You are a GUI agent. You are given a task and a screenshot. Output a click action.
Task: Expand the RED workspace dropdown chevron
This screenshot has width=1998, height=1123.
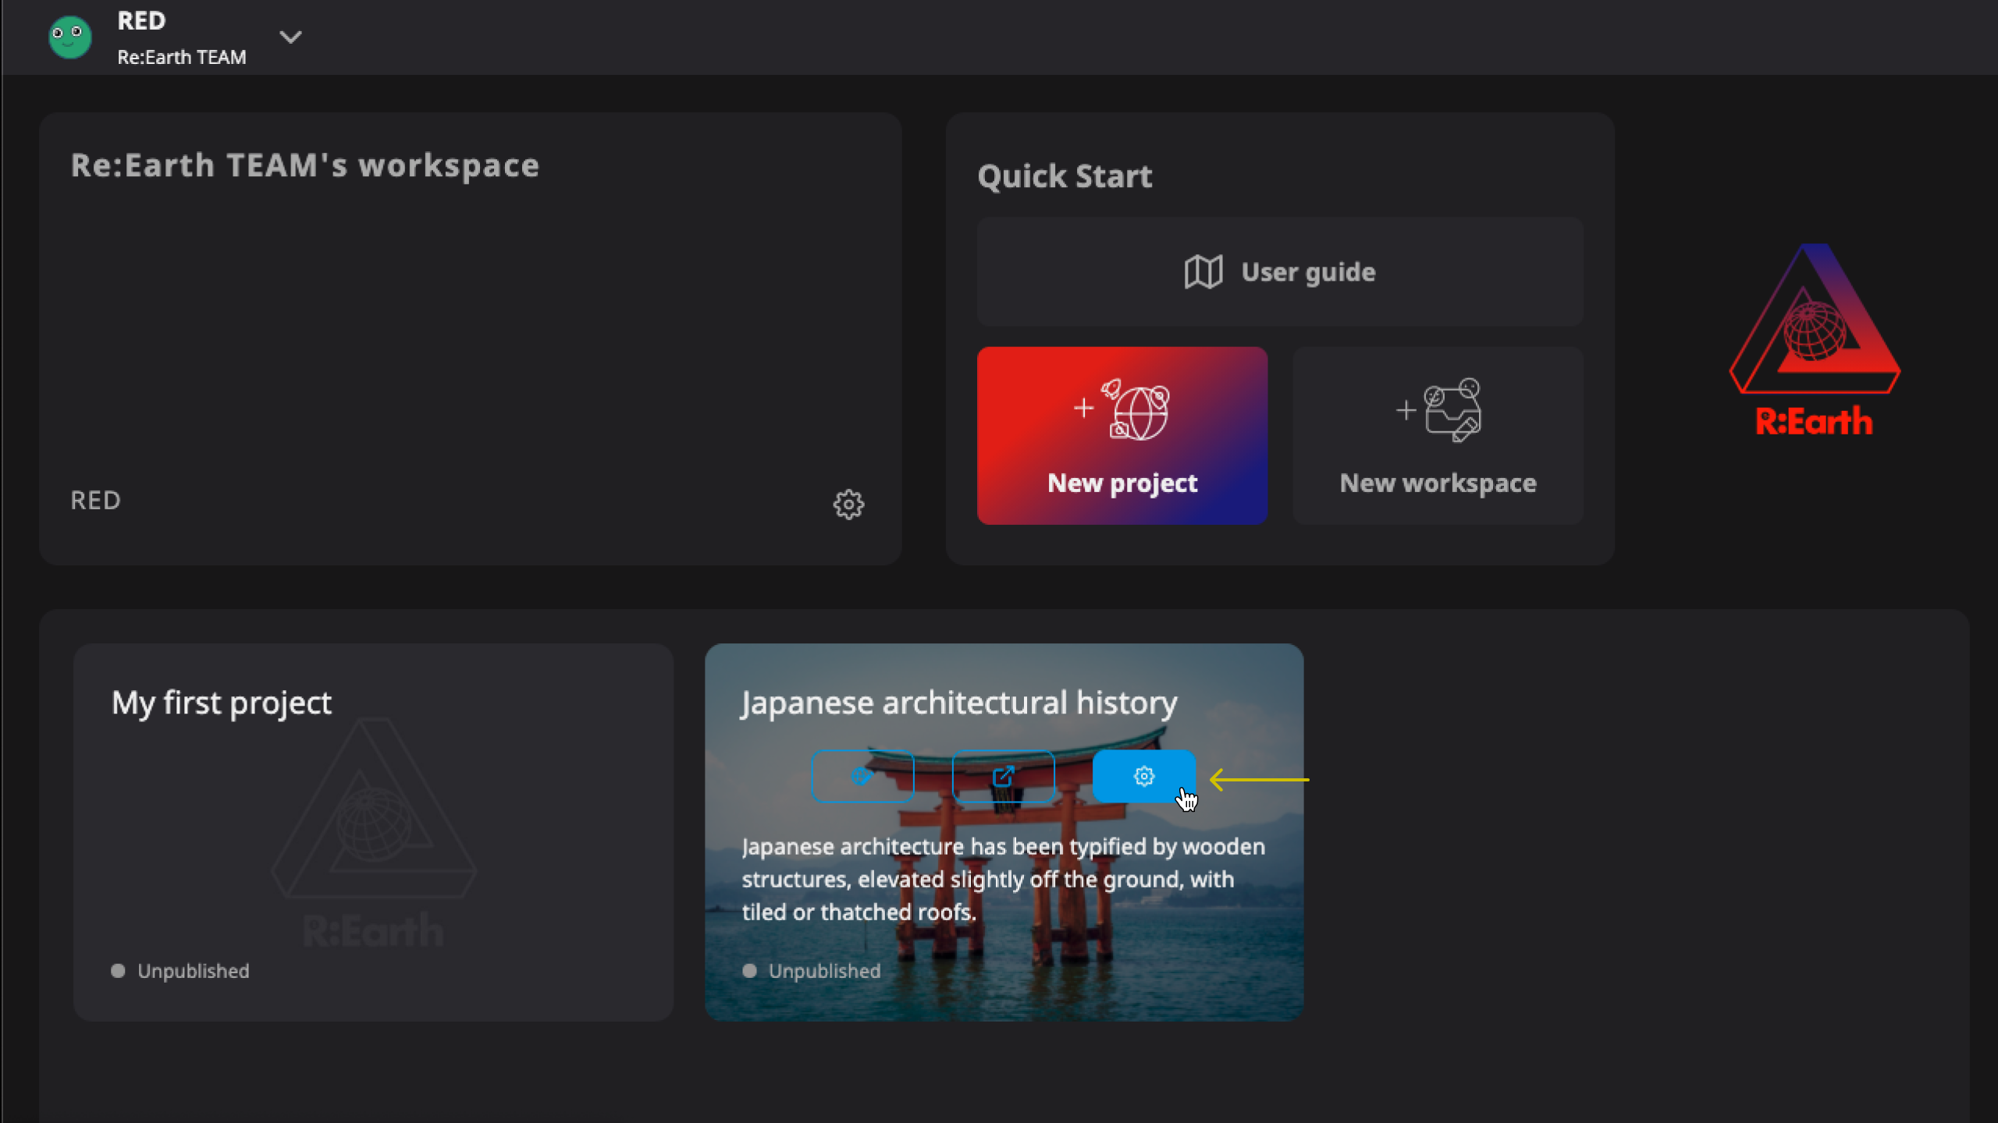(290, 37)
